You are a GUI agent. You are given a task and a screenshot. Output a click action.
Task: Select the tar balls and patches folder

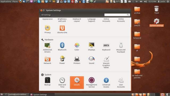coord(137,74)
